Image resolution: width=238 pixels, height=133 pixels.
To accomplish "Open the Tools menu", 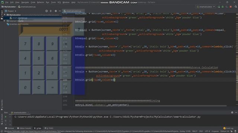I will 53,2.
